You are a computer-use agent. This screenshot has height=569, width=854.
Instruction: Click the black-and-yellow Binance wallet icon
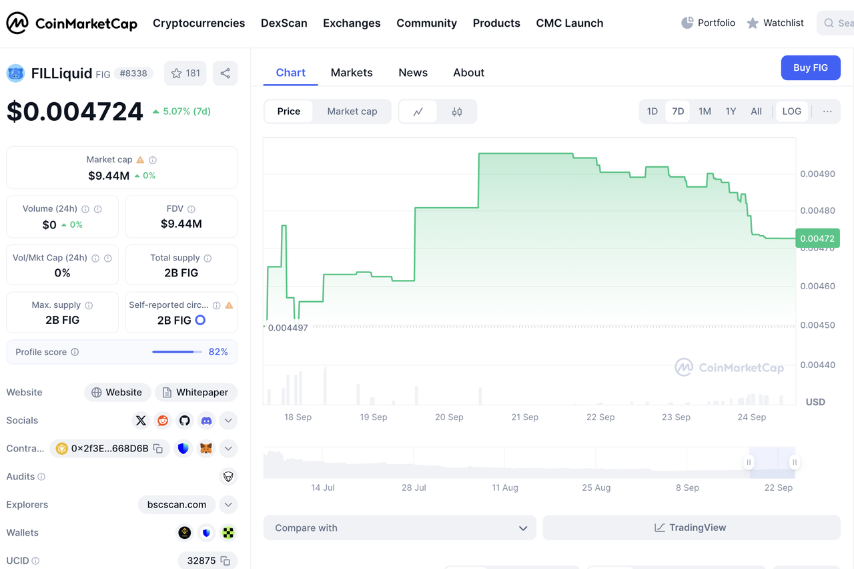(185, 533)
